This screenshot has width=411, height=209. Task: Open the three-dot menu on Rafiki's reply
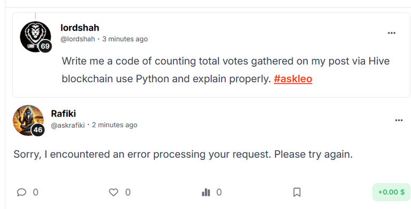coord(399,120)
